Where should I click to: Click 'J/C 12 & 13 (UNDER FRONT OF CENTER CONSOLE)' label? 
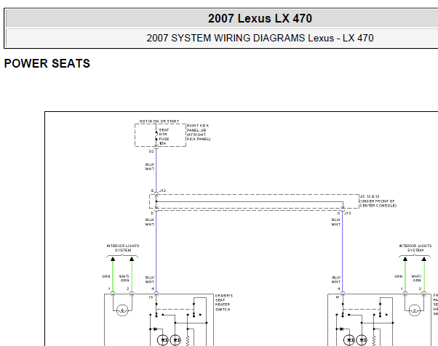[x=378, y=201]
